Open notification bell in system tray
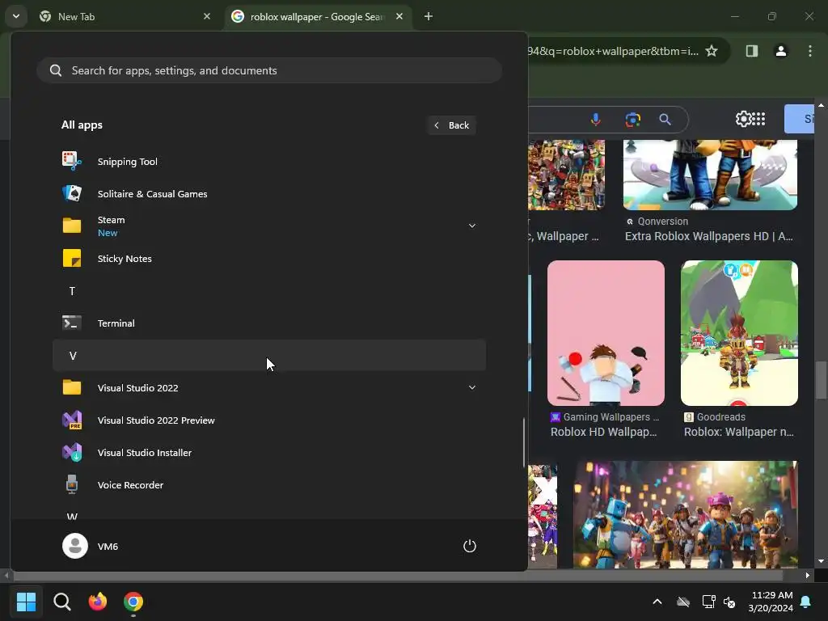The image size is (828, 621). click(806, 602)
